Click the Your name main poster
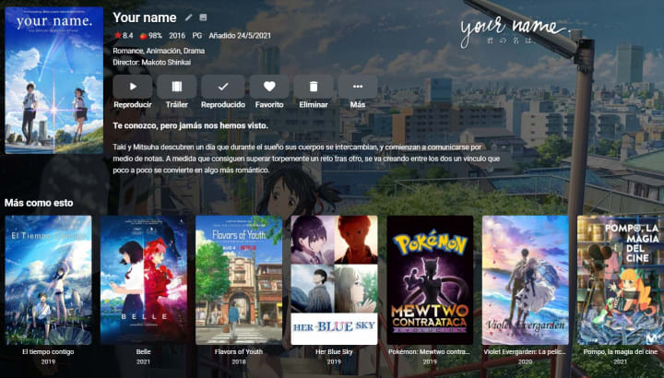Viewport: 664px width, 378px height. [54, 80]
